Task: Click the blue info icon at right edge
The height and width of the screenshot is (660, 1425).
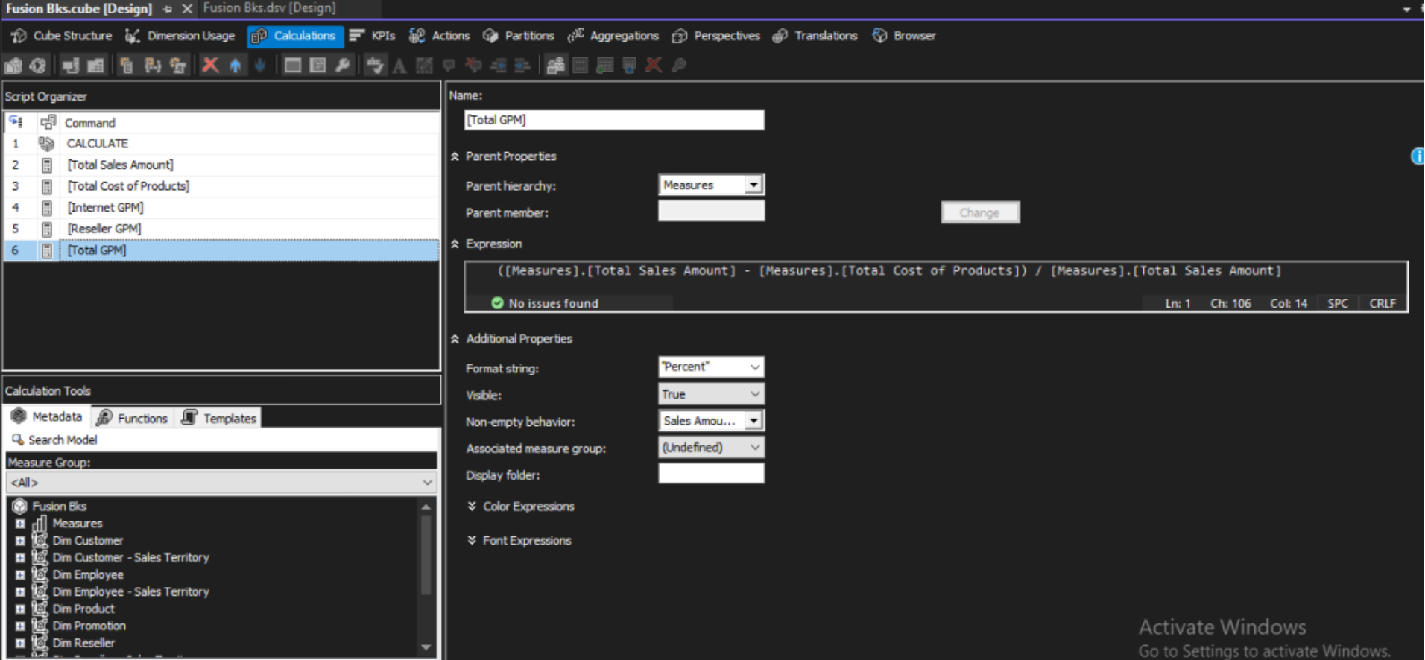Action: click(1418, 156)
